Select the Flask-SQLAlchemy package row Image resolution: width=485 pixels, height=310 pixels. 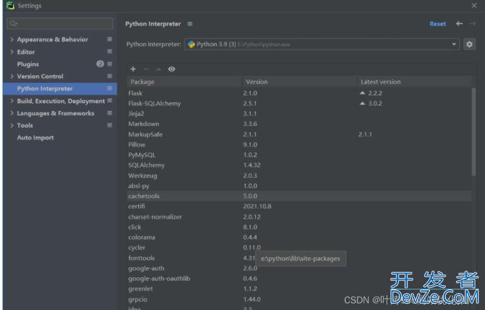tap(299, 104)
